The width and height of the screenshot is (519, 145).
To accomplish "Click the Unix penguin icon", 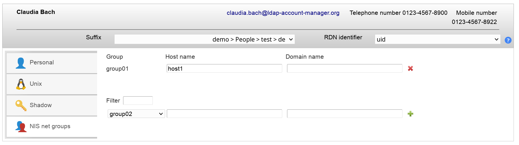I will click(21, 84).
